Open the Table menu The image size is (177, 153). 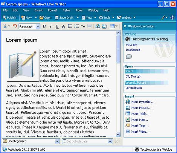pyautogui.click(x=66, y=10)
